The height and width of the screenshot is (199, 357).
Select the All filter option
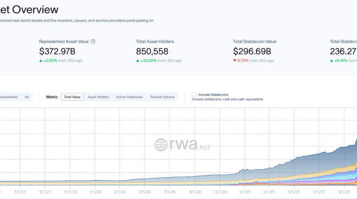[27, 97]
